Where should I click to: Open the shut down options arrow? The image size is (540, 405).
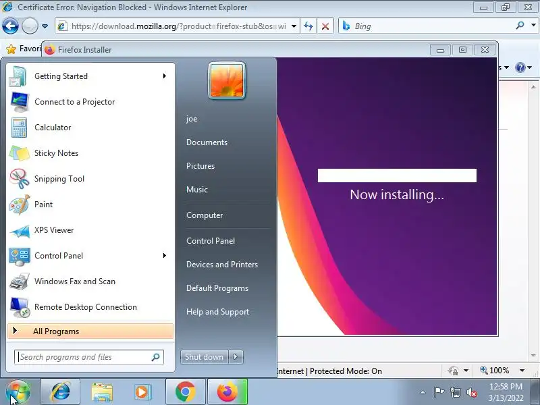tap(236, 357)
